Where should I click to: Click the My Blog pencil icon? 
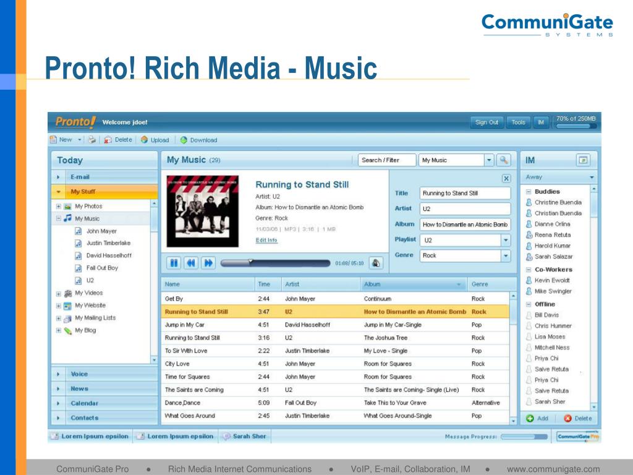(68, 331)
